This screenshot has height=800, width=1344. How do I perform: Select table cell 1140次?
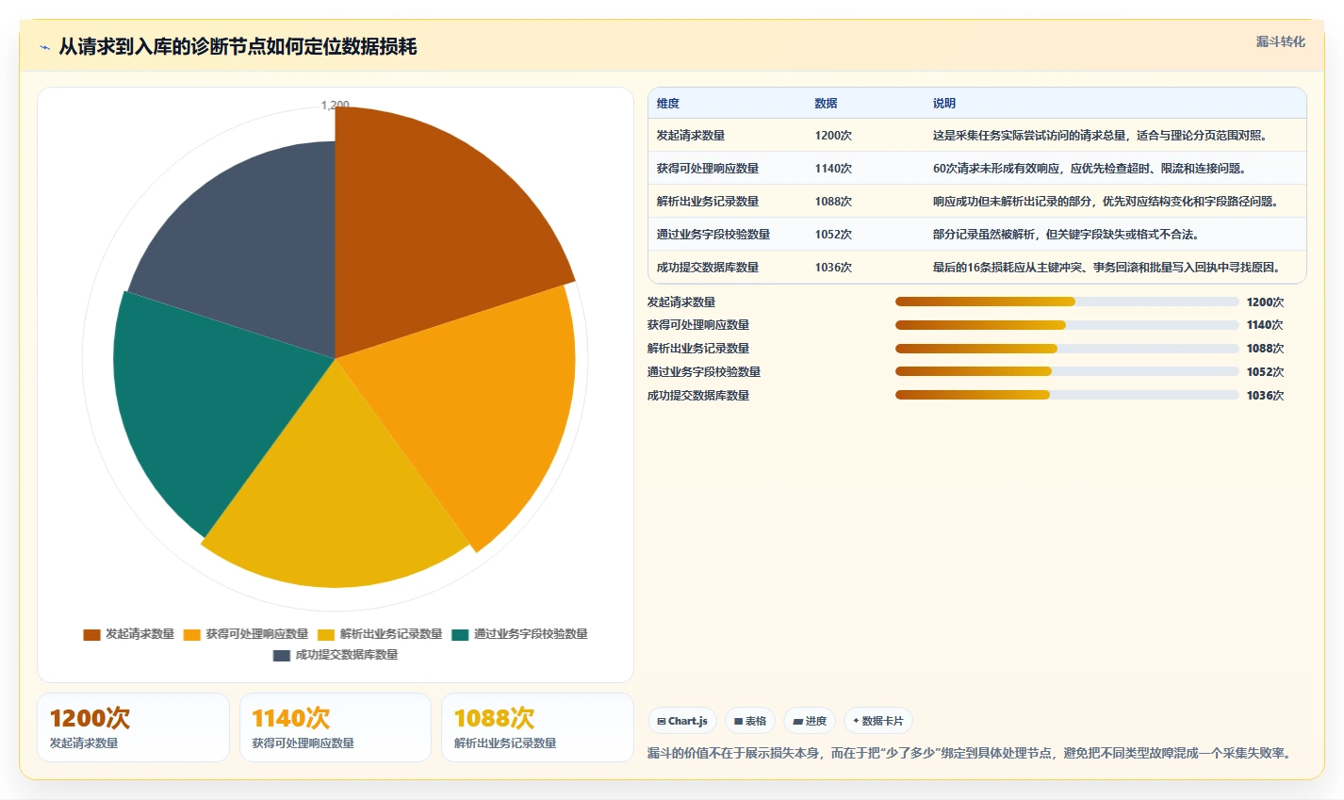pos(833,169)
